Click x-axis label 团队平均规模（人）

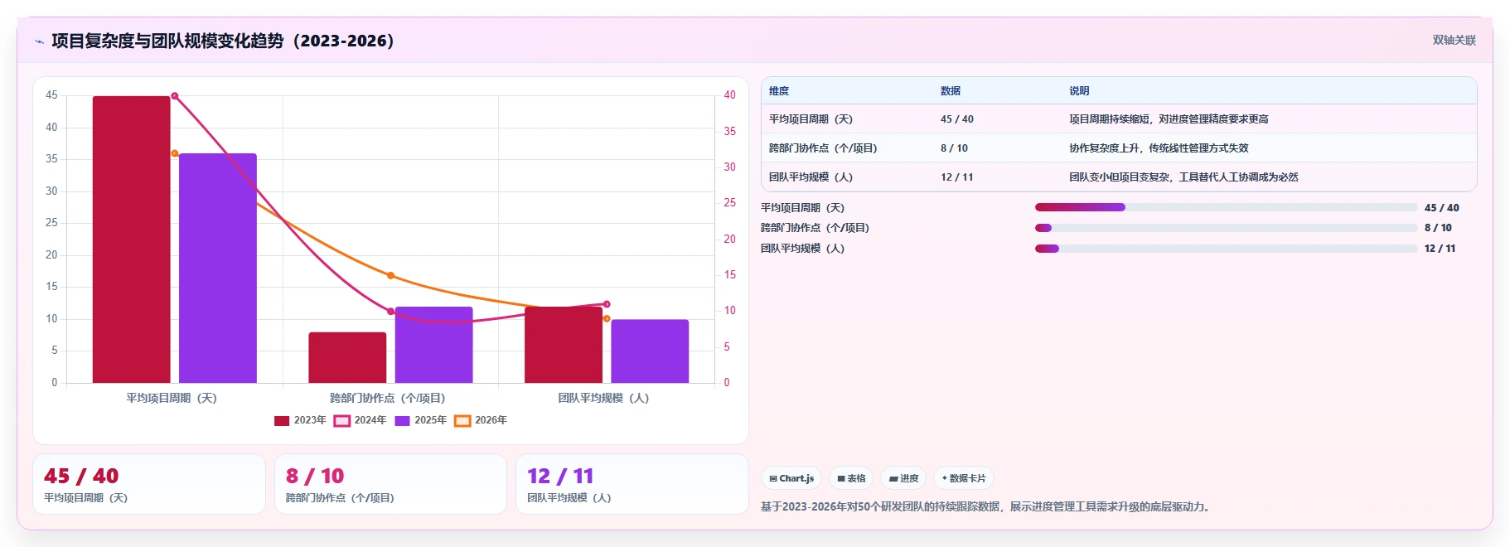click(x=603, y=398)
